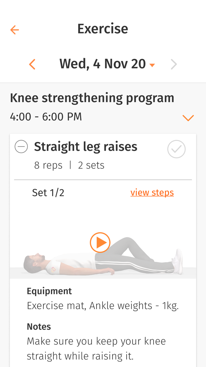Play the Straight leg raises video
The width and height of the screenshot is (206, 367).
tap(100, 243)
